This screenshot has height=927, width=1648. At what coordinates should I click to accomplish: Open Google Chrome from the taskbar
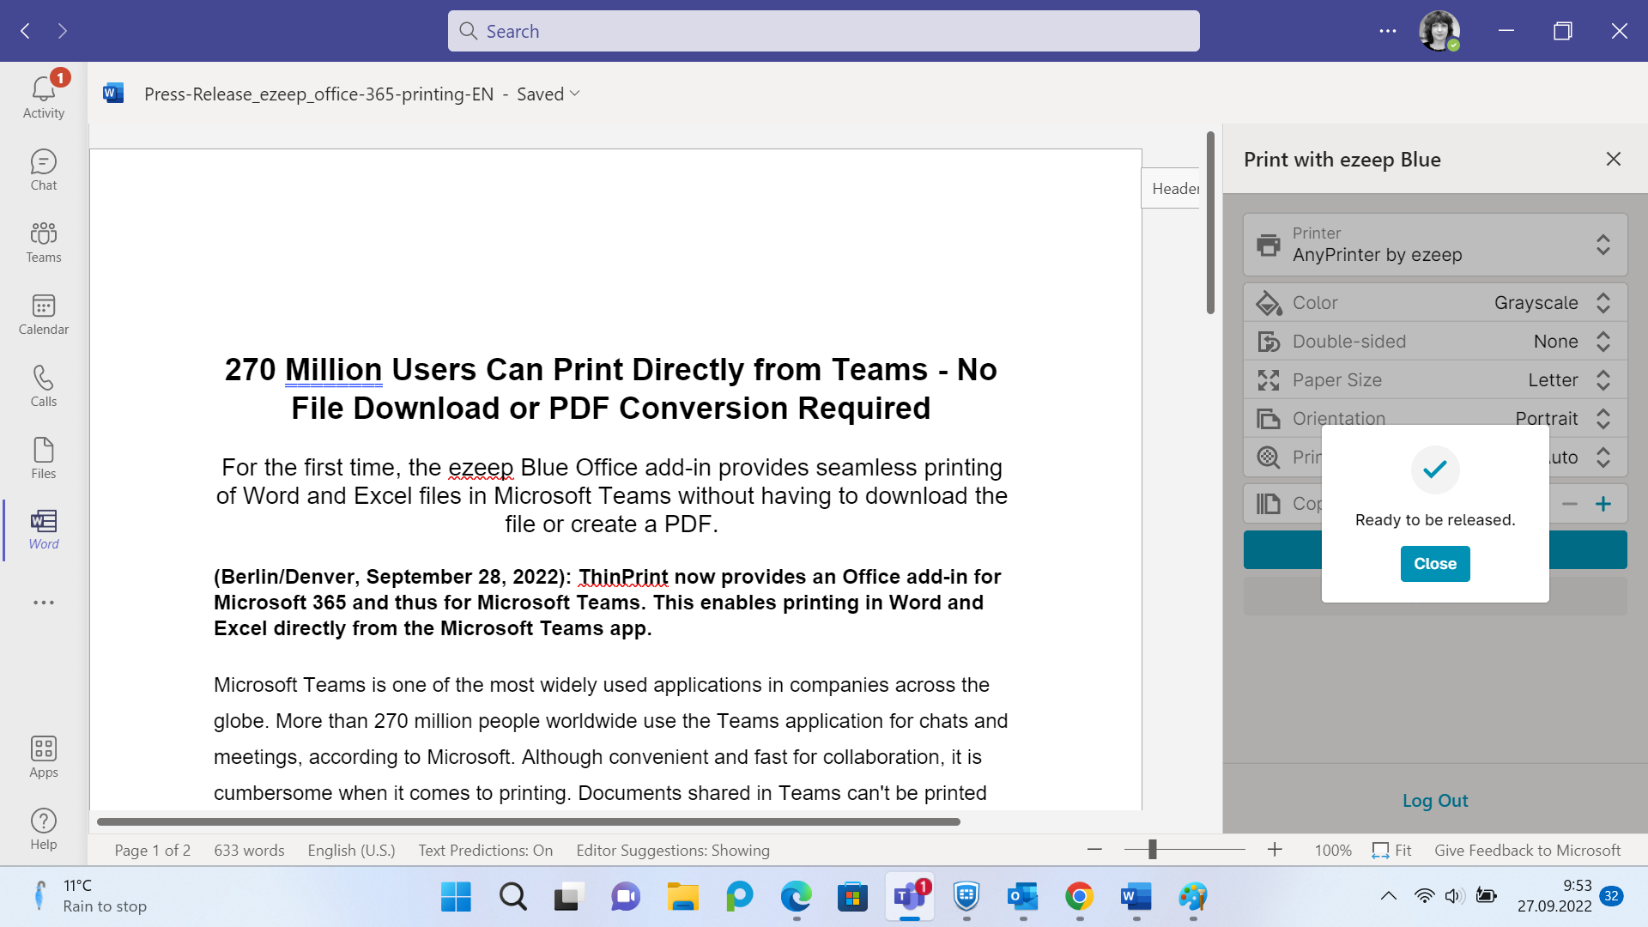click(x=1079, y=897)
